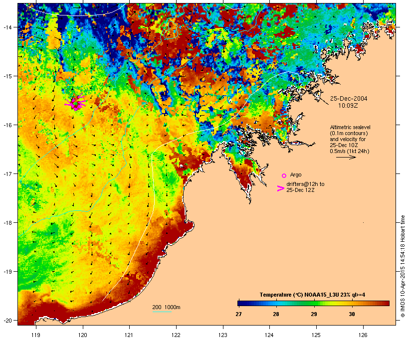Click the 'Argo' legend label
409x339 pixels.
tap(296, 174)
